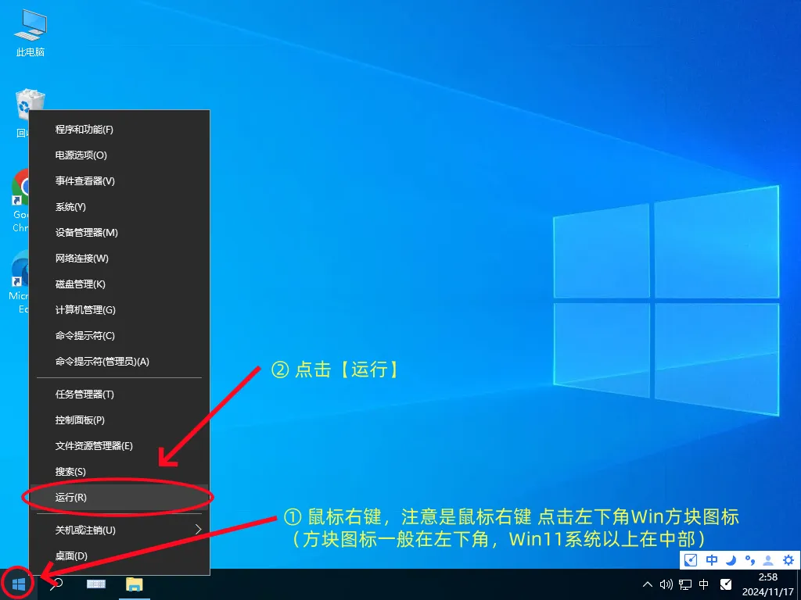801x600 pixels.
Task: Toggle moon night mode in IME toolbar
Action: click(731, 559)
